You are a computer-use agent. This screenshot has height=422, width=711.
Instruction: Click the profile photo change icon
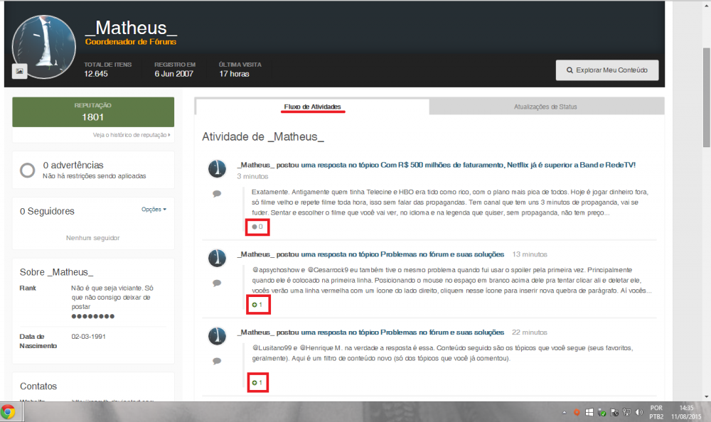[x=19, y=70]
